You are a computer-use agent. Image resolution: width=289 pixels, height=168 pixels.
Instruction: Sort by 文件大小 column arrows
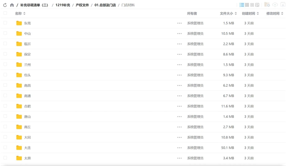coord(236,13)
